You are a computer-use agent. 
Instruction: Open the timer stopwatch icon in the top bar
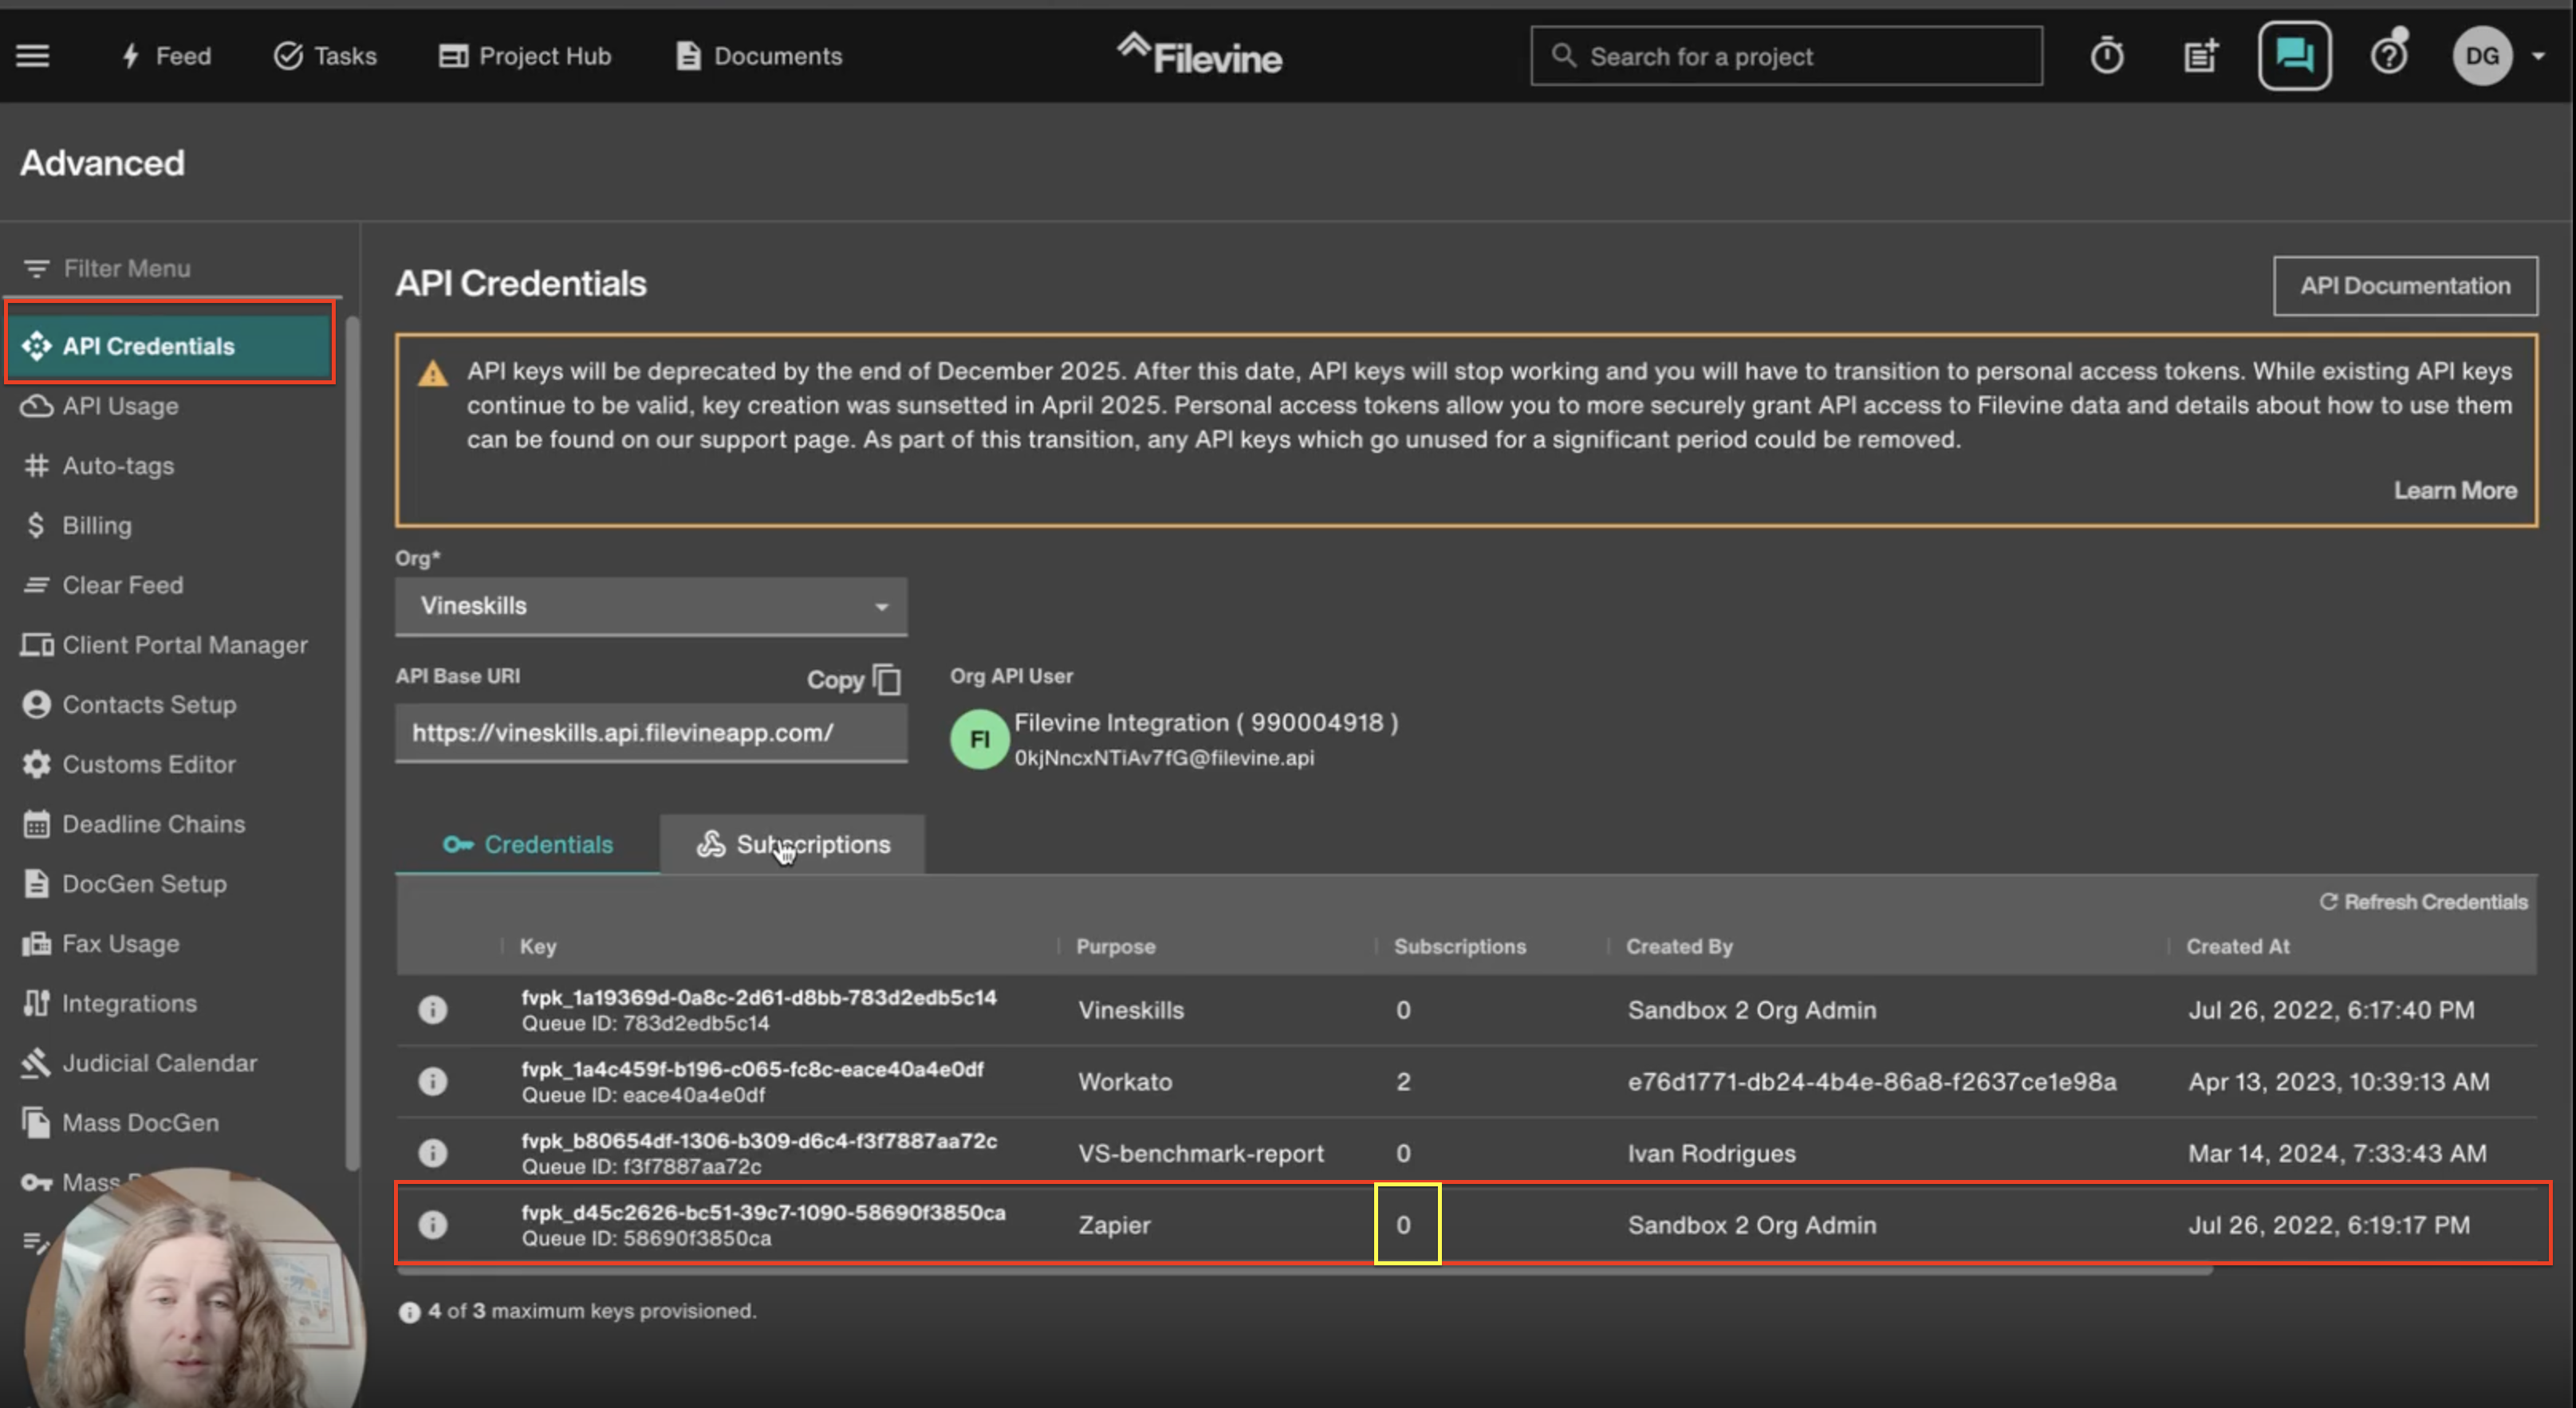coord(2108,56)
